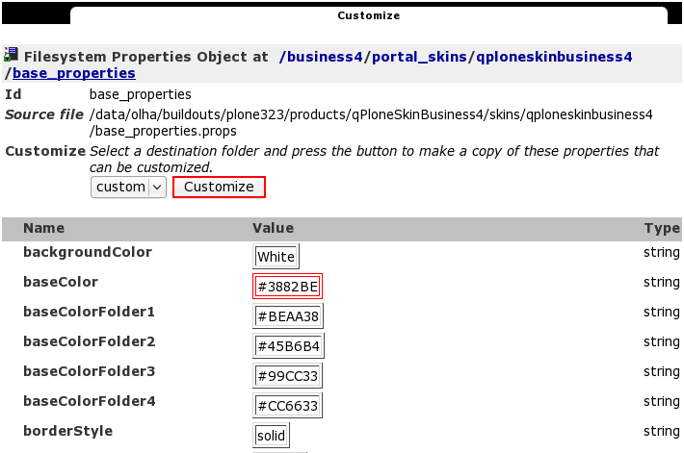Select the baseColorFolder4 value #CC6633
684x453 pixels.
287,406
